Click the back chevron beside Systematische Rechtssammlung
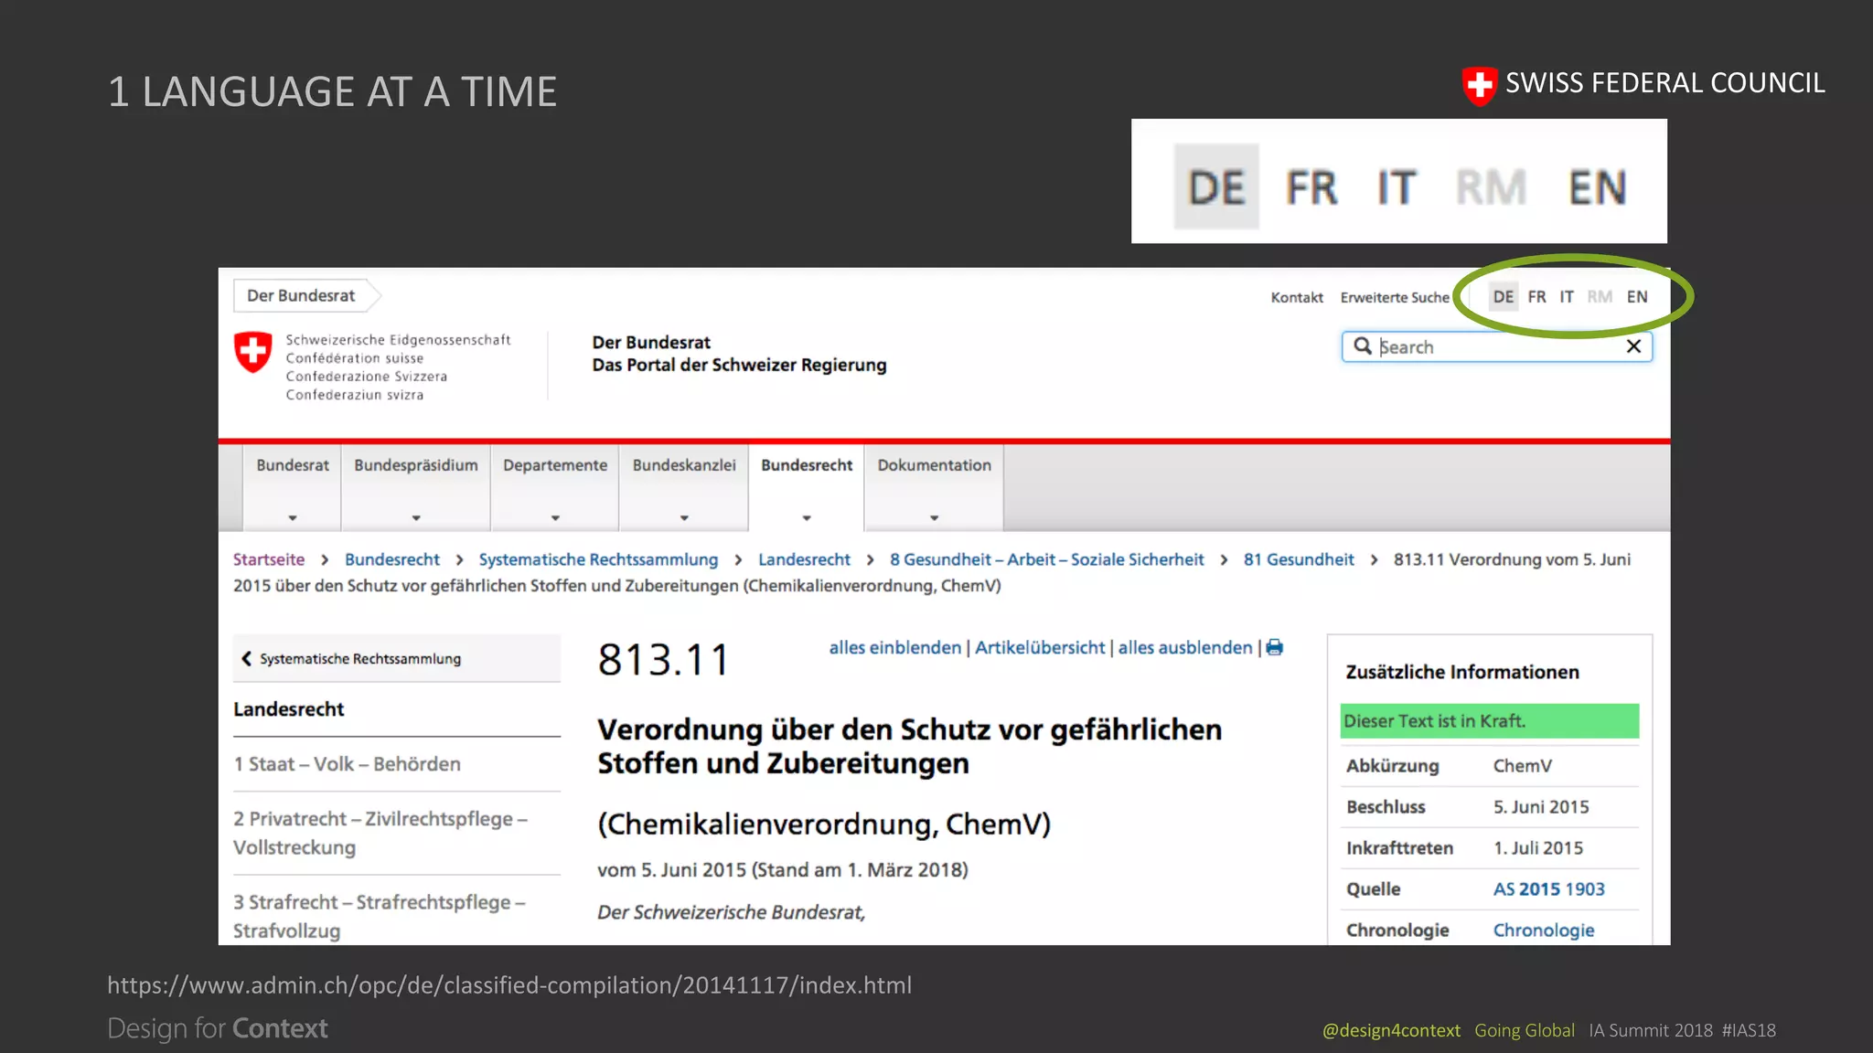The height and width of the screenshot is (1053, 1873). 246,658
